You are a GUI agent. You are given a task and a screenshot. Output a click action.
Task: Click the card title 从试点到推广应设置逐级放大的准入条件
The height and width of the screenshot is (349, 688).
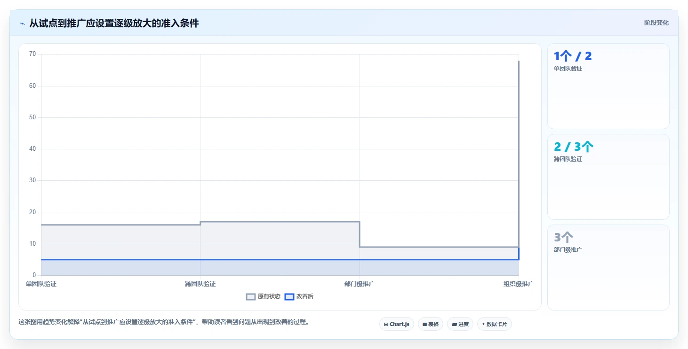pyautogui.click(x=114, y=23)
